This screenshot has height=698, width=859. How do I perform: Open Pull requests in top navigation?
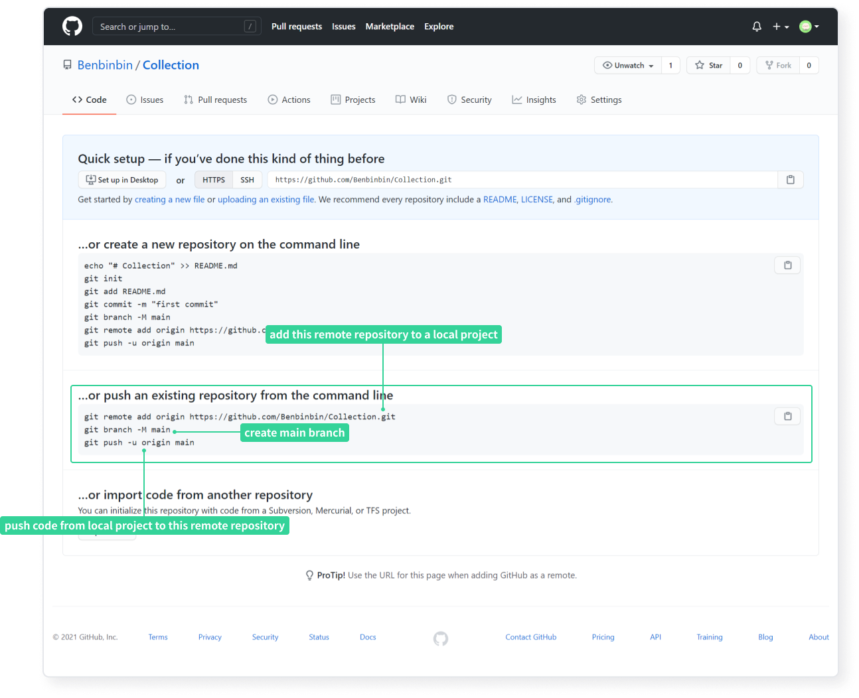297,27
